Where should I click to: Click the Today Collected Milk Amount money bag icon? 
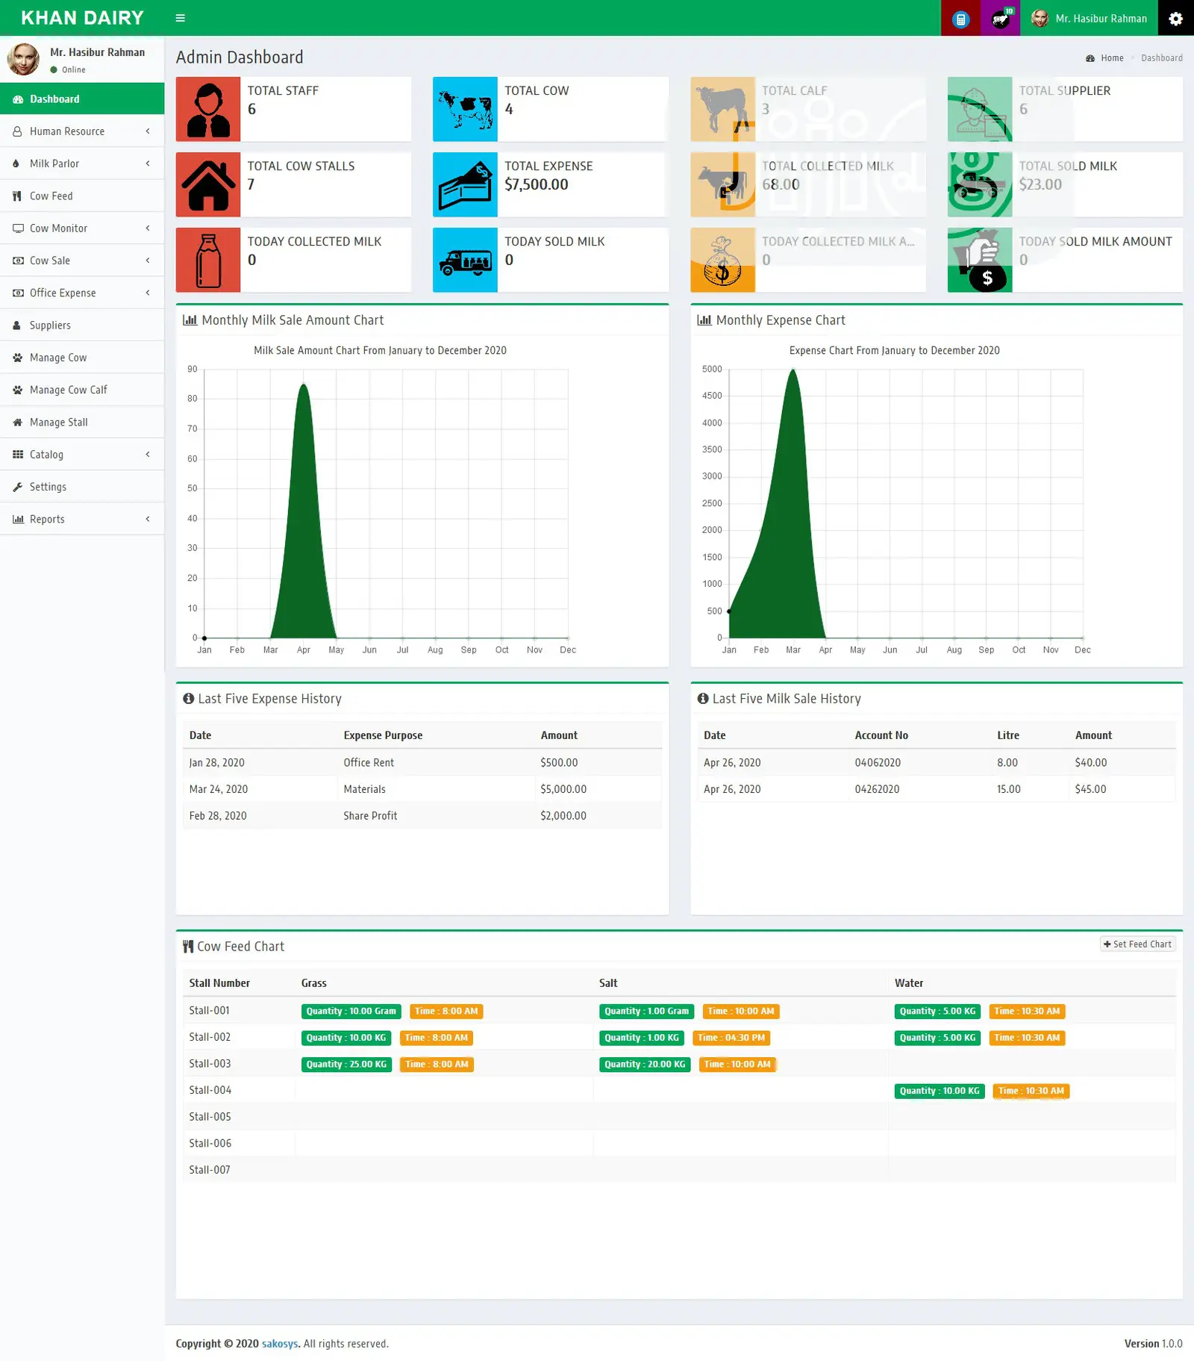point(722,260)
